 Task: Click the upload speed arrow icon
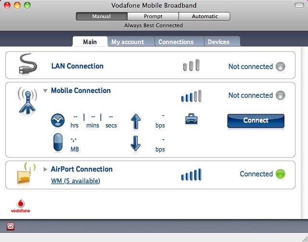[136, 121]
